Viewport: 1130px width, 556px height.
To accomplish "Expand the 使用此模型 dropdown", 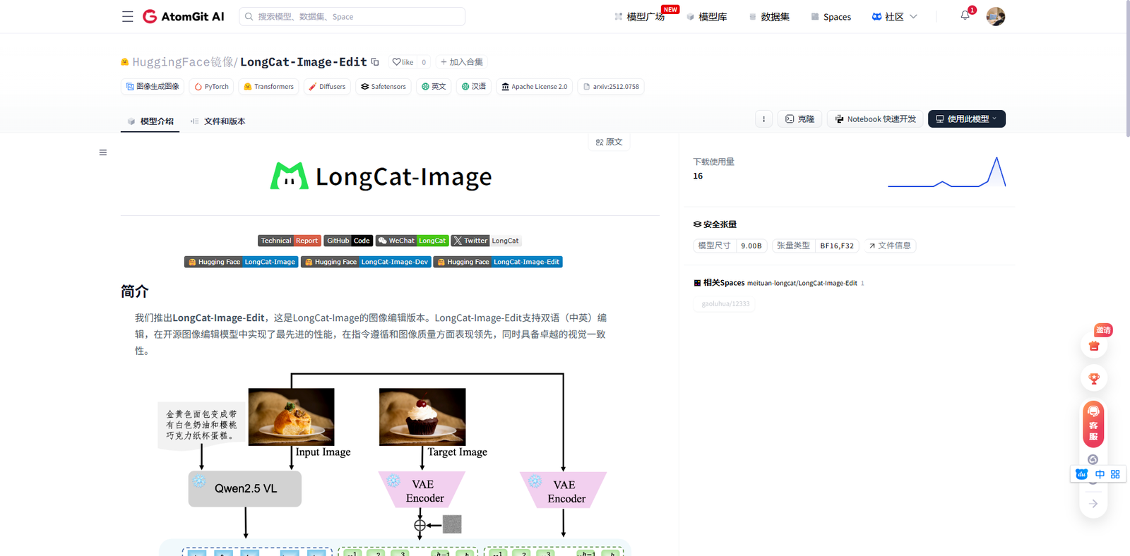I will pyautogui.click(x=966, y=119).
